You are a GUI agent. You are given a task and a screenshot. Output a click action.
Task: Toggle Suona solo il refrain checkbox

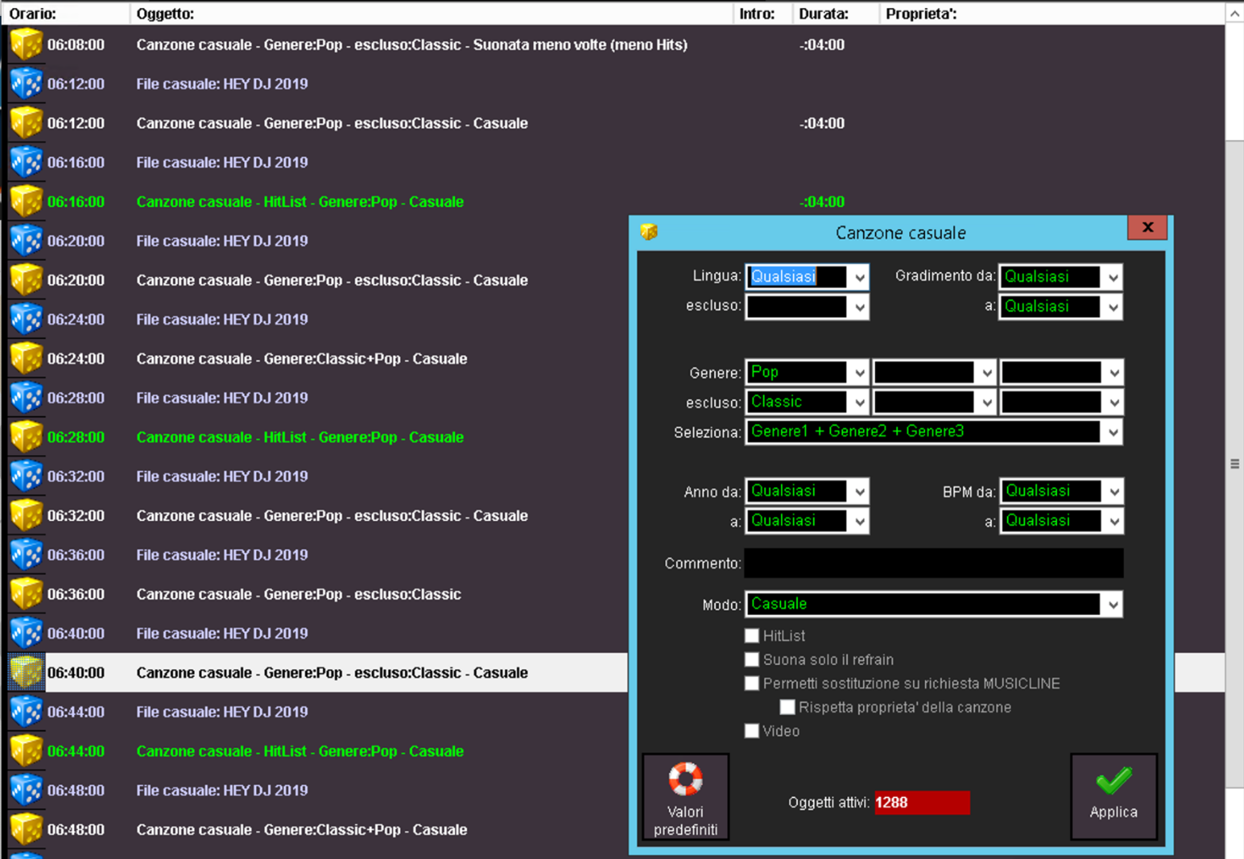point(752,659)
